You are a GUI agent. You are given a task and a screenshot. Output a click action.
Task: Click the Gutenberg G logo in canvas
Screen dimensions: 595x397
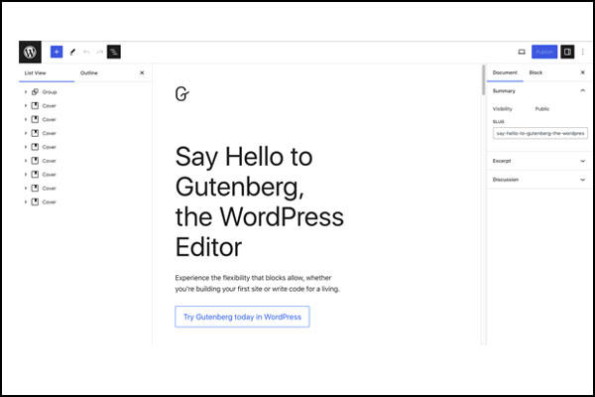pos(182,94)
